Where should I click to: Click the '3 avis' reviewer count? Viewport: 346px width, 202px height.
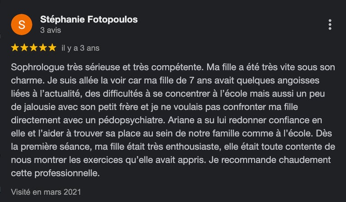[50, 30]
